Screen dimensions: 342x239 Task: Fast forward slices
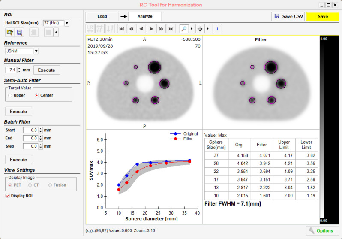click(161, 29)
